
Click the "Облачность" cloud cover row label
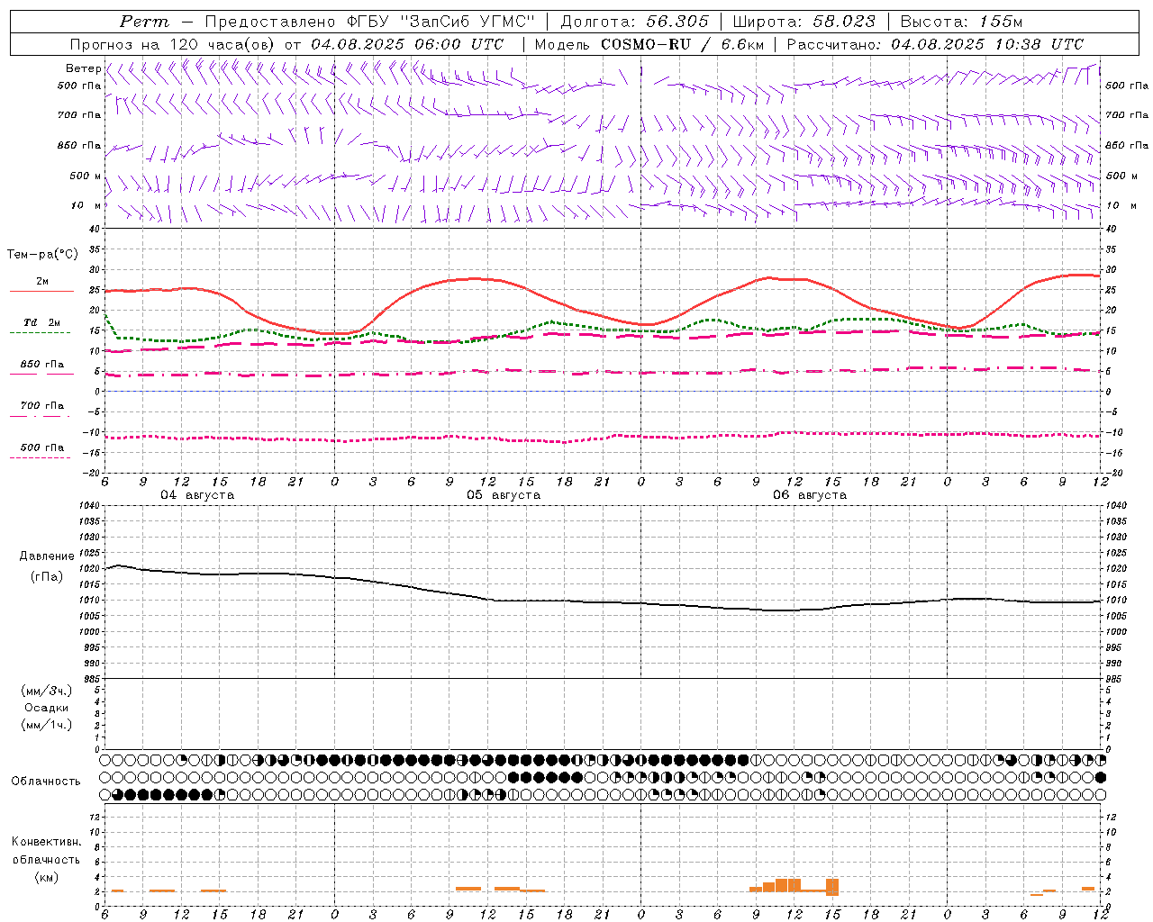pyautogui.click(x=46, y=782)
